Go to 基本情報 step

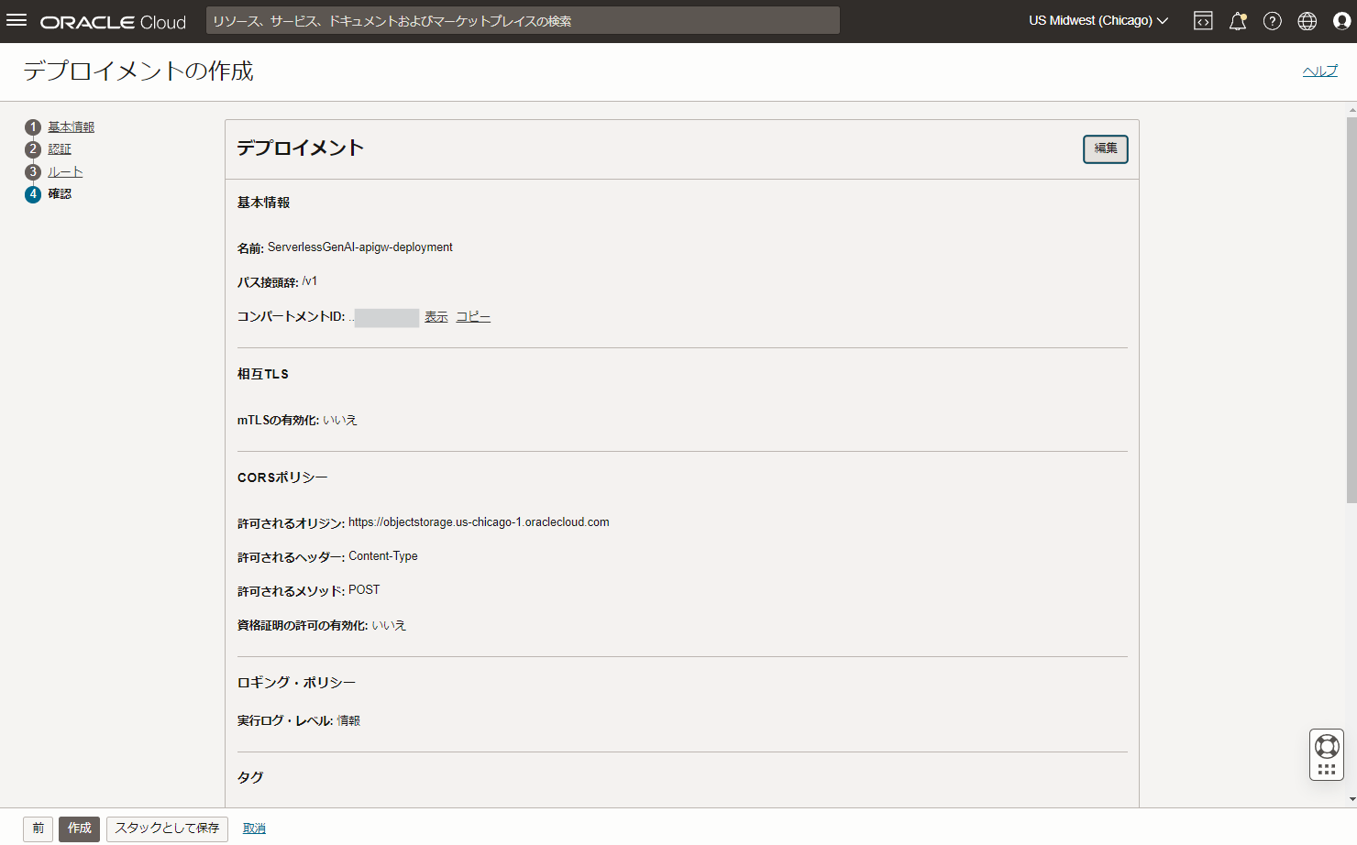72,127
